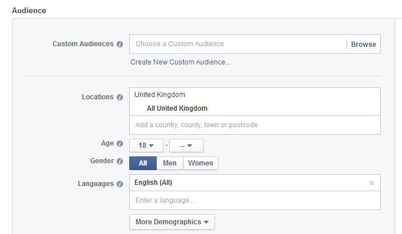Browse custom audiences
Screen dimensions: 402x234
(x=363, y=45)
